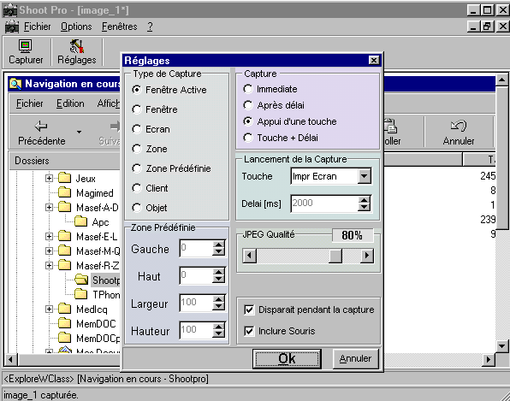Toggle the Inclure Souris checkbox
The width and height of the screenshot is (510, 401).
point(249,331)
